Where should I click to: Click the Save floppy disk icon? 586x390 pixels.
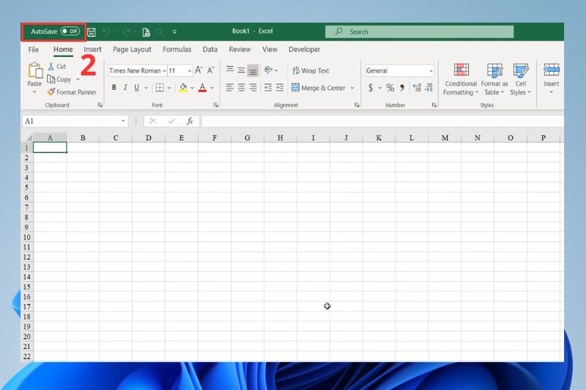(x=92, y=32)
